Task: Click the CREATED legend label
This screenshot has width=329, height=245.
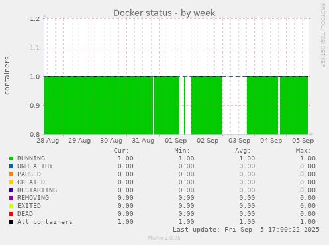Action: coord(31,182)
